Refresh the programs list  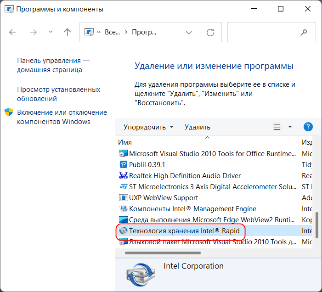(210, 33)
